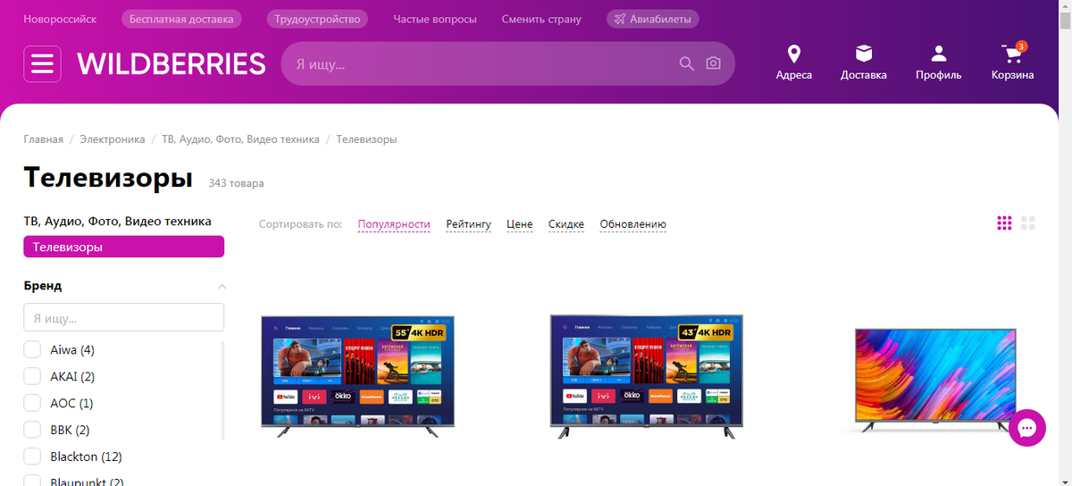Open the Трудоустройство link

pyautogui.click(x=317, y=19)
